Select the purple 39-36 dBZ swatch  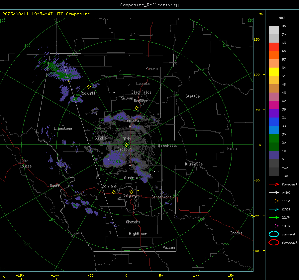(x=274, y=113)
